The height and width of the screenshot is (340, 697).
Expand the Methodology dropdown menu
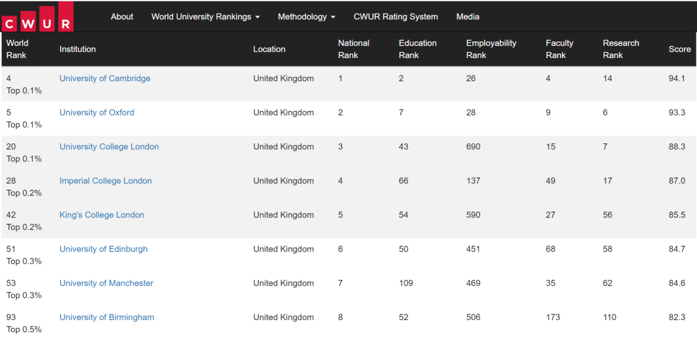tap(307, 17)
